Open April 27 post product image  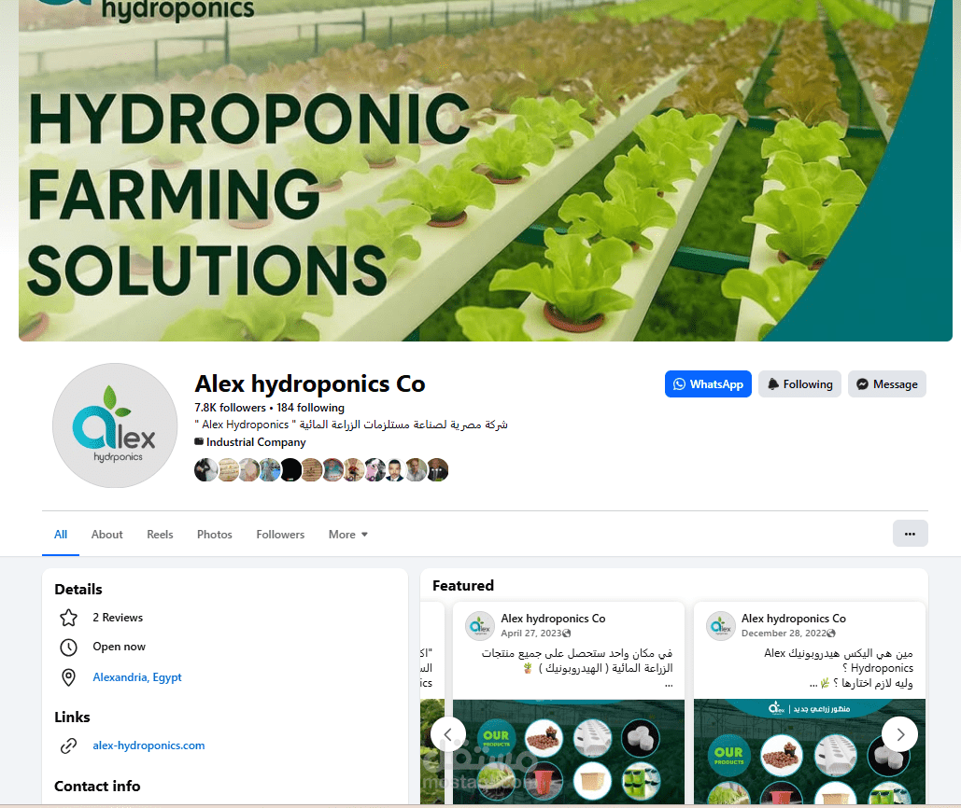click(x=568, y=752)
